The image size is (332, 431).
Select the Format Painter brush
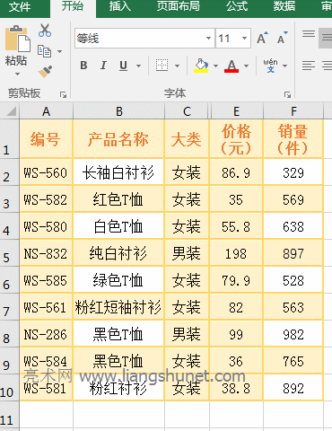coord(45,72)
